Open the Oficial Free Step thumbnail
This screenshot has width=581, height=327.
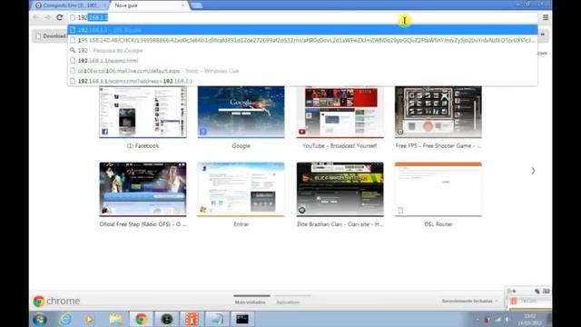(x=143, y=189)
